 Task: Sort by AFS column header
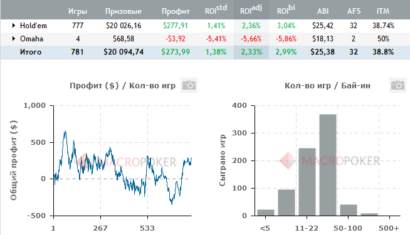[354, 11]
